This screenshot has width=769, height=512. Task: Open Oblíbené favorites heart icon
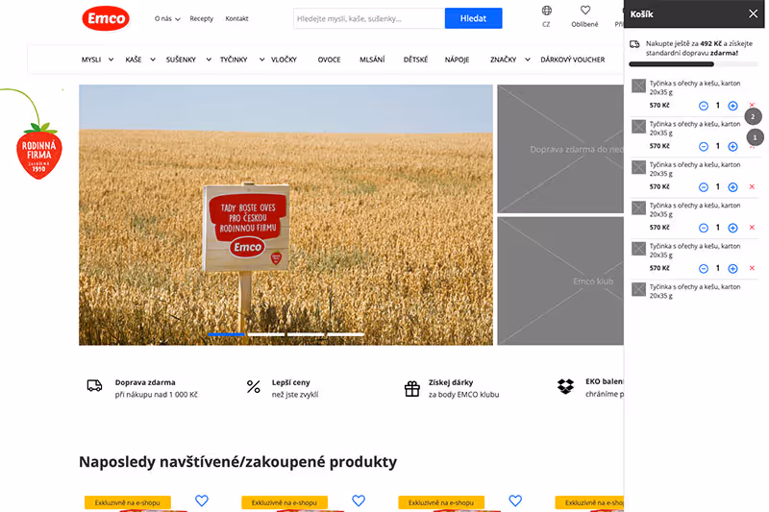click(585, 11)
